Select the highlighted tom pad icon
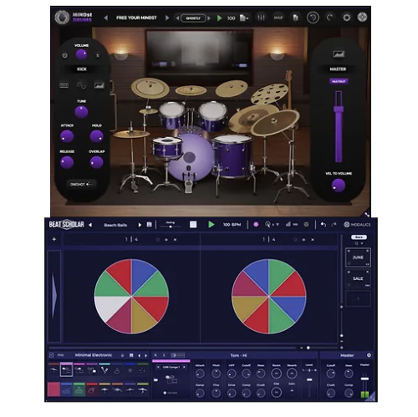 pos(66,370)
